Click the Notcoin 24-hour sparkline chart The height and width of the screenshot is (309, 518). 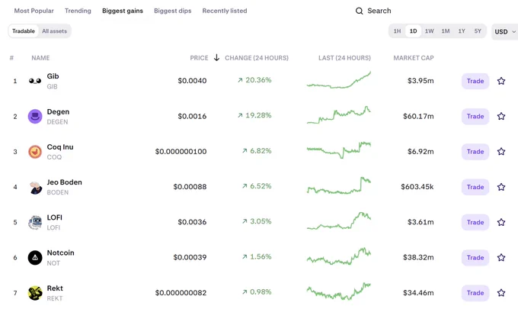pyautogui.click(x=339, y=256)
